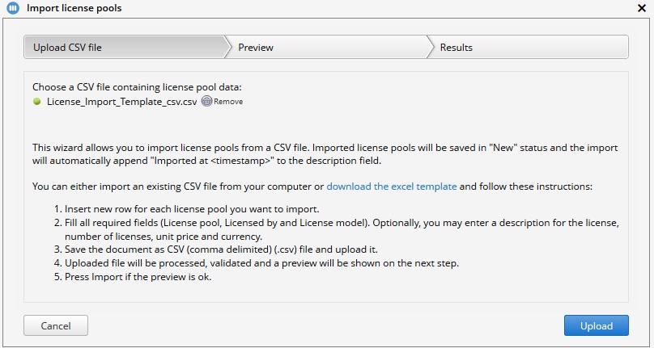Open the download the excel template link
This screenshot has height=348, width=654.
tap(391, 187)
